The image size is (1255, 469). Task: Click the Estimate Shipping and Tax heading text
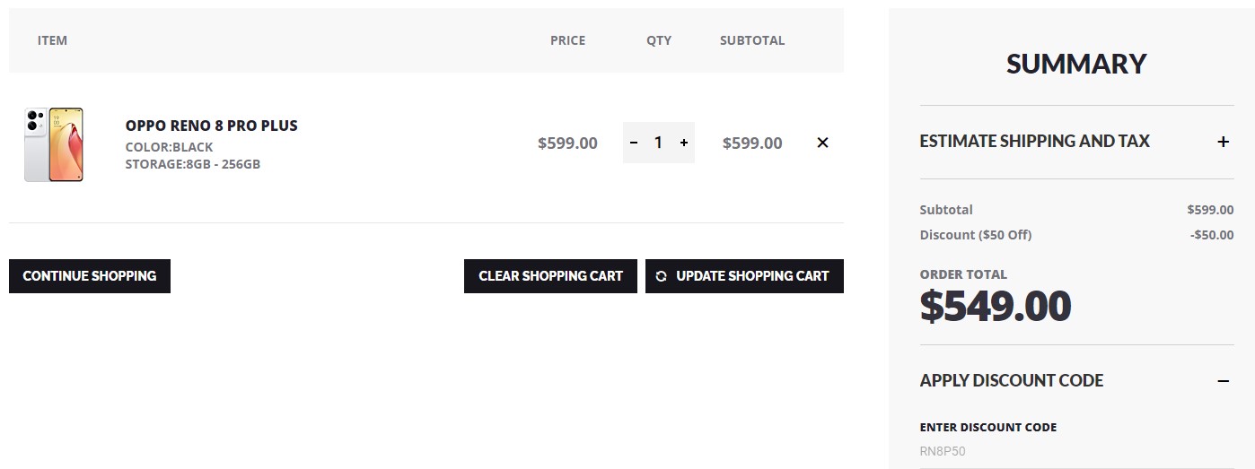(x=1034, y=141)
